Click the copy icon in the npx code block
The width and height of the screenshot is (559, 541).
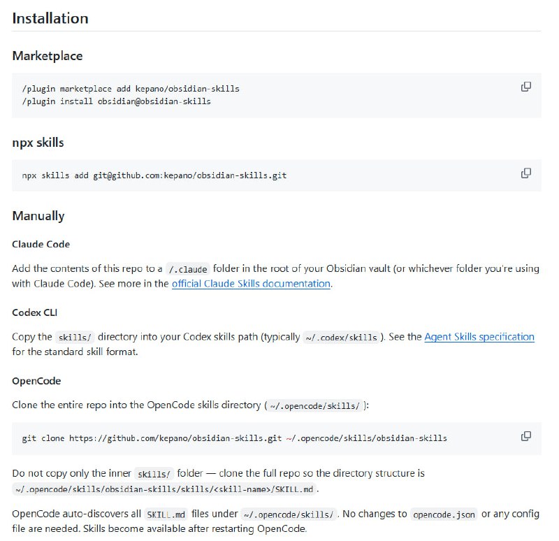pos(525,172)
